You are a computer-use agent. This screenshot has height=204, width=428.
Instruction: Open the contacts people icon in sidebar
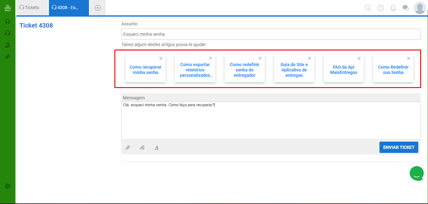point(8,45)
